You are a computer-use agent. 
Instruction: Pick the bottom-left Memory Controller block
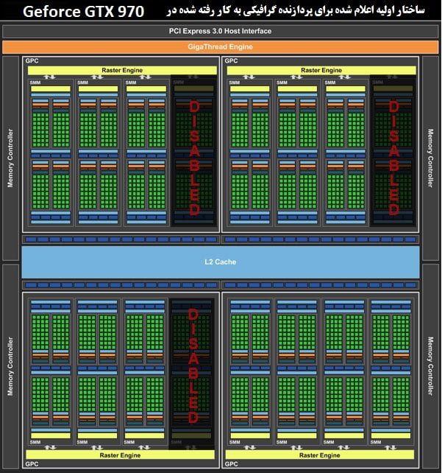[x=11, y=366]
